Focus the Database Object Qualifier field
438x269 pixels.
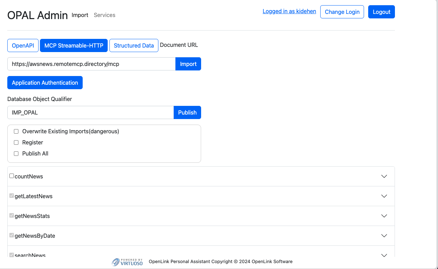(x=90, y=112)
